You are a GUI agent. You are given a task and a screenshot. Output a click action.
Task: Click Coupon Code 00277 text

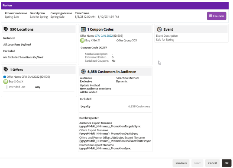(x=94, y=48)
